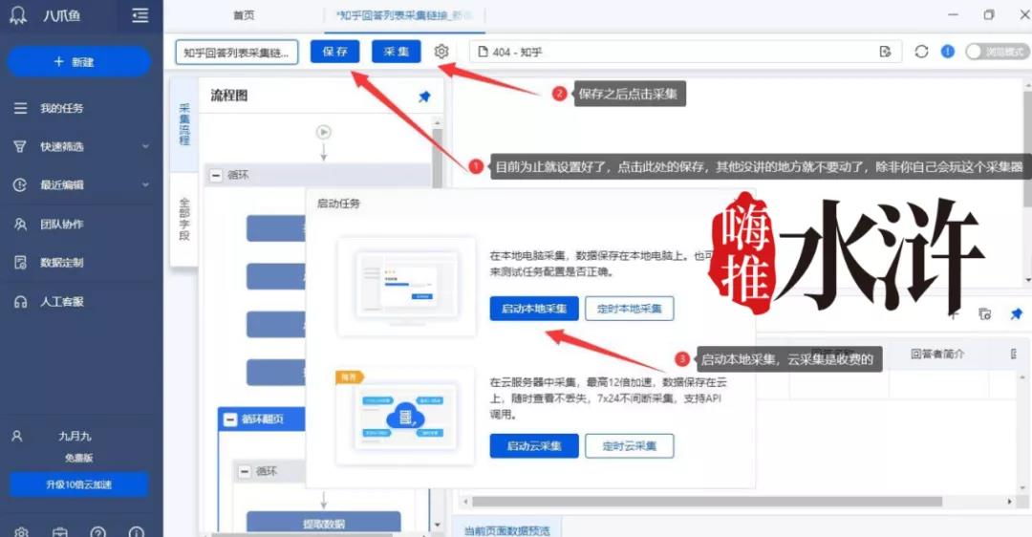
Task: Switch to the 首页 tab
Action: [244, 15]
